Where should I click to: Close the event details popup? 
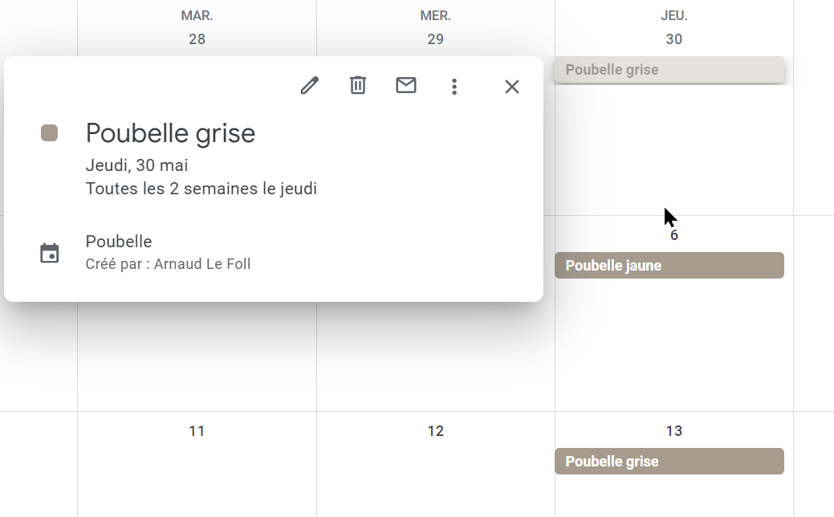(511, 87)
